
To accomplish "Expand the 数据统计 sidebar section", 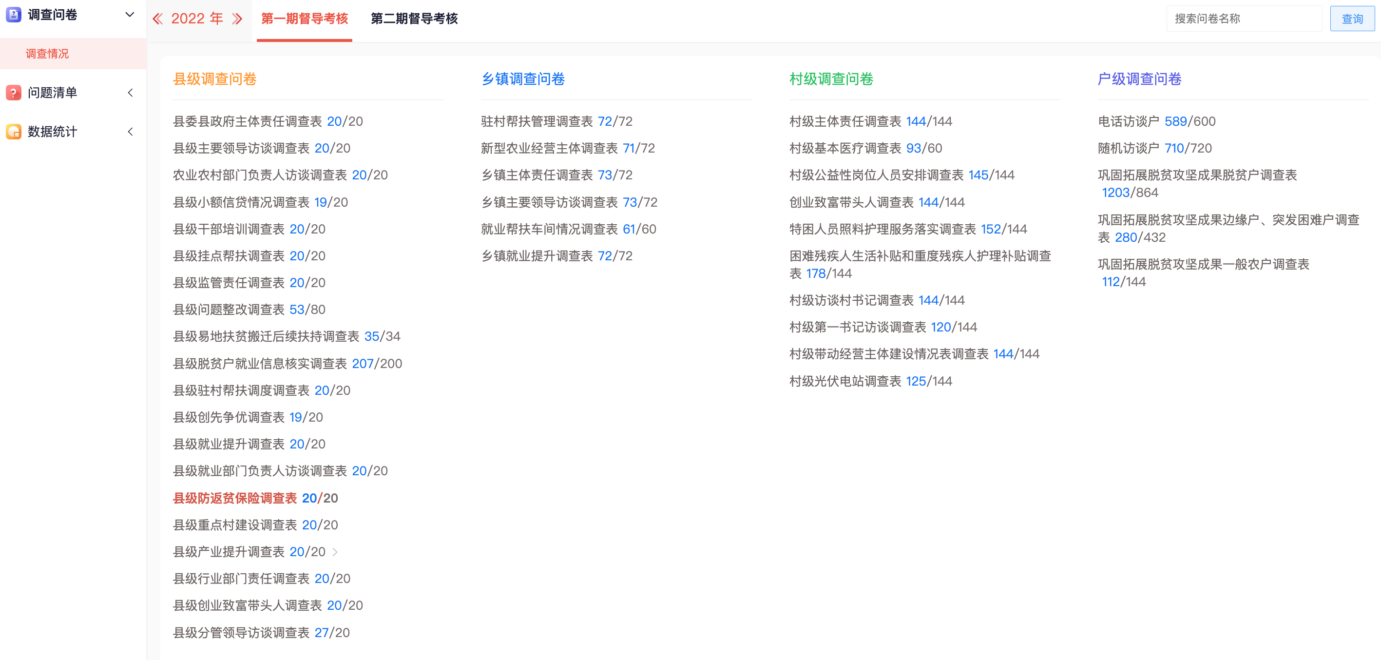I will coord(130,131).
